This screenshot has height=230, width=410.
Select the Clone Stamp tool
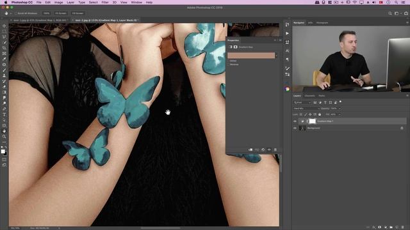(x=4, y=75)
